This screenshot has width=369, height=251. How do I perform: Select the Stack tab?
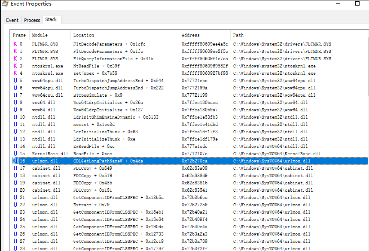51,19
